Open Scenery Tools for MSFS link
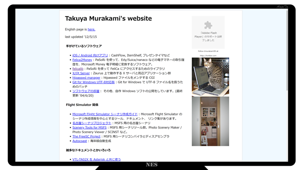 [x=89, y=127]
